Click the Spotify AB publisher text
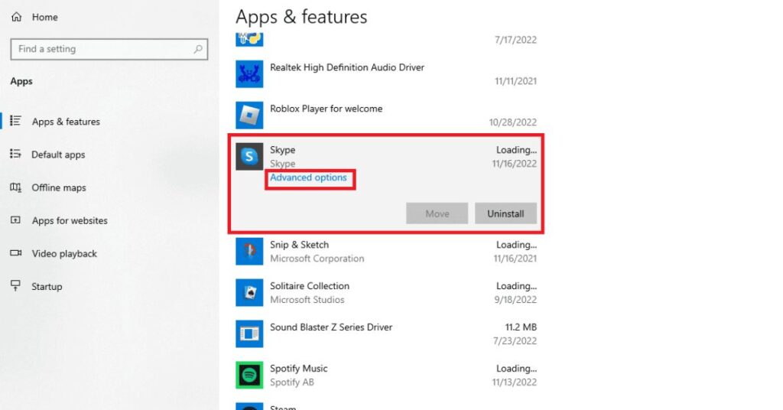The height and width of the screenshot is (410, 783). pyautogui.click(x=292, y=382)
